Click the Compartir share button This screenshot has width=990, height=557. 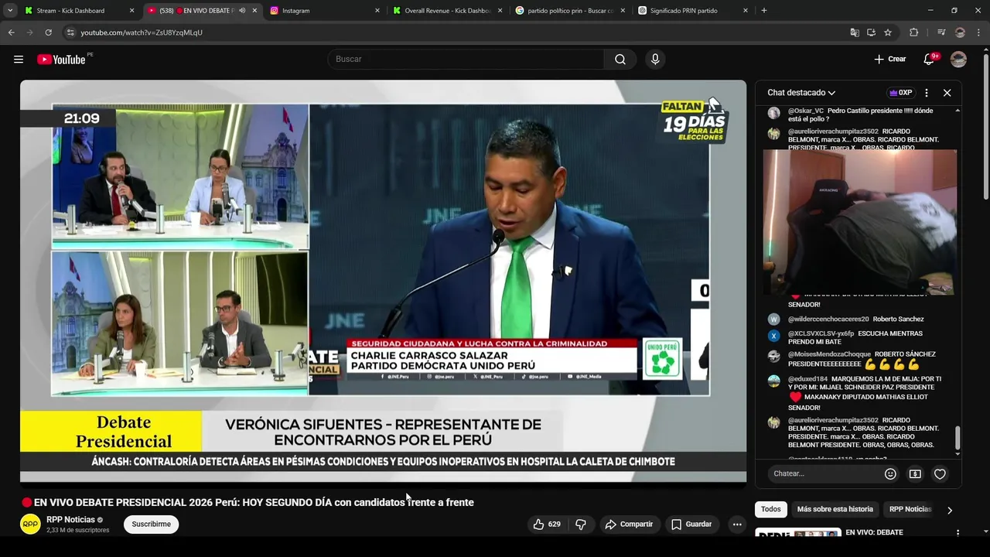click(629, 525)
